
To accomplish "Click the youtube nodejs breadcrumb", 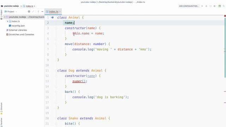I will [x=11, y=6].
